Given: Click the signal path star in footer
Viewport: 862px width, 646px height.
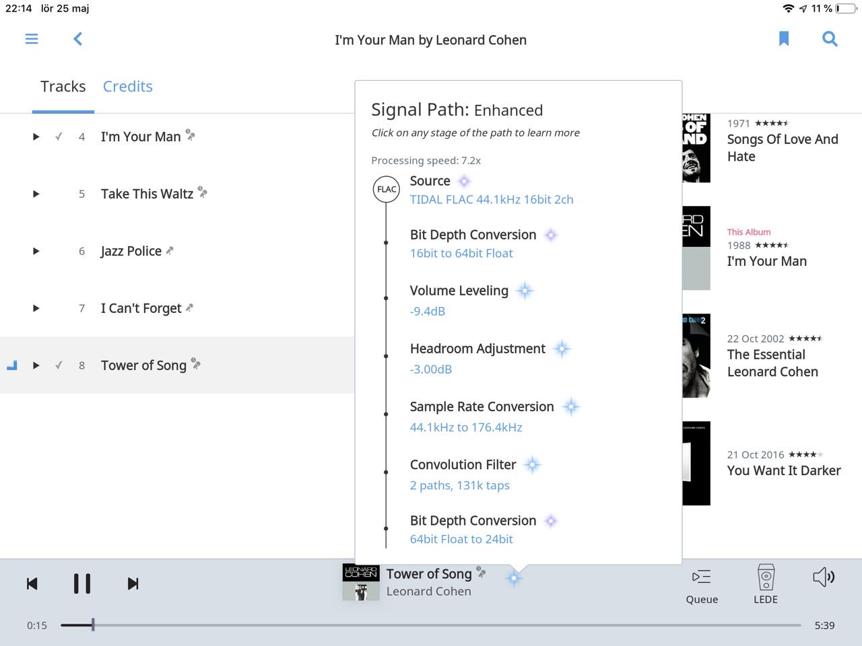Looking at the screenshot, I should coord(514,578).
